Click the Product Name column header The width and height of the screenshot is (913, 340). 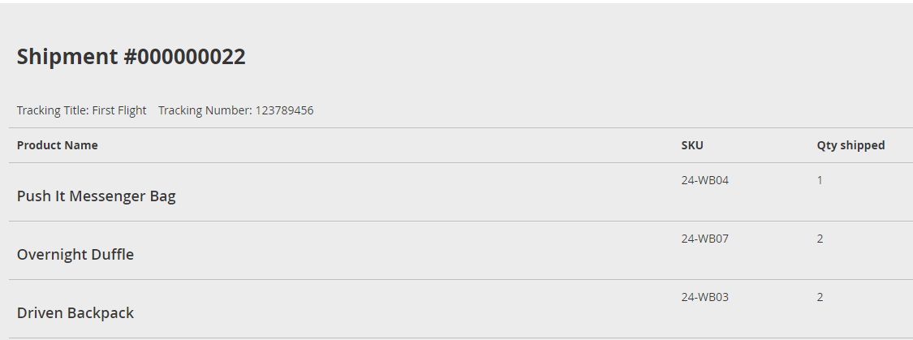click(58, 145)
